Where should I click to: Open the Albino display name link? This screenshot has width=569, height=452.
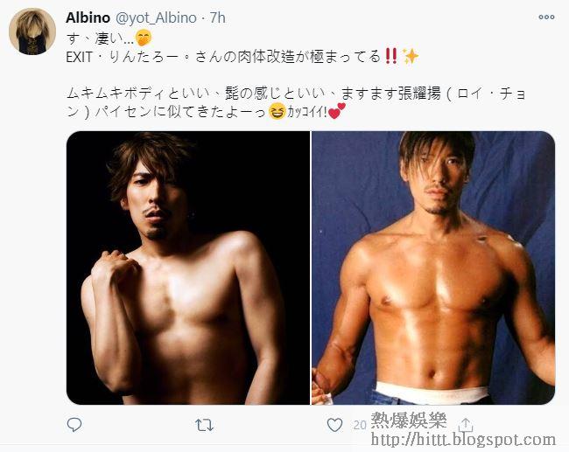coord(88,17)
